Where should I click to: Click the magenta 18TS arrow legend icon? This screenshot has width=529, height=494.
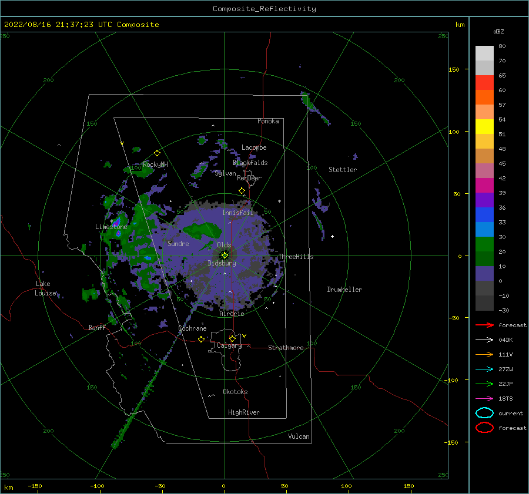[x=484, y=398]
